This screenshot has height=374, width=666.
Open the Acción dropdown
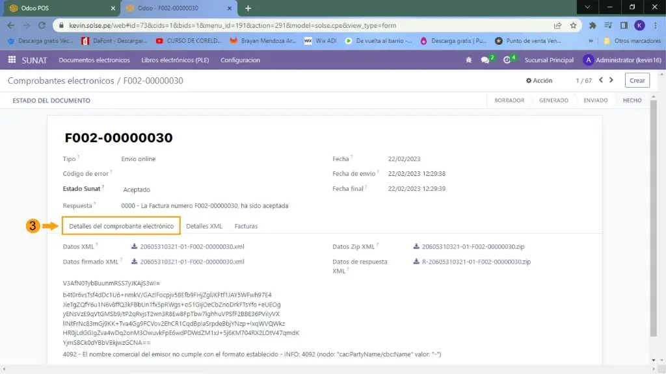[x=539, y=81]
